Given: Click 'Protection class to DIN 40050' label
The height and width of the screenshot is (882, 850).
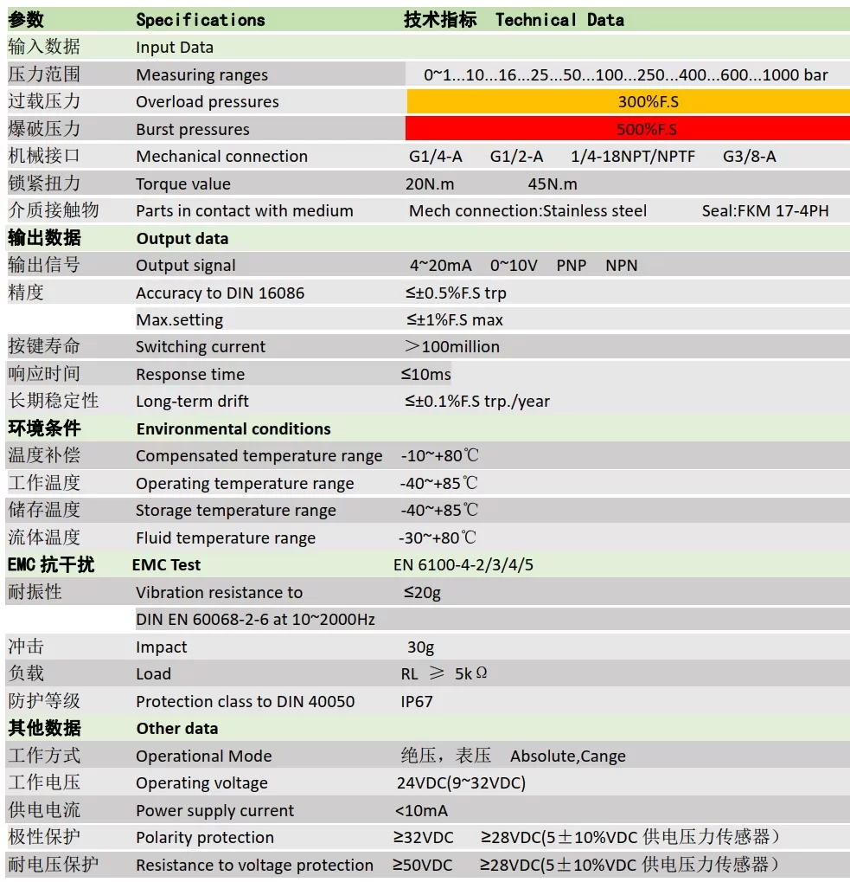Looking at the screenshot, I should click(245, 701).
